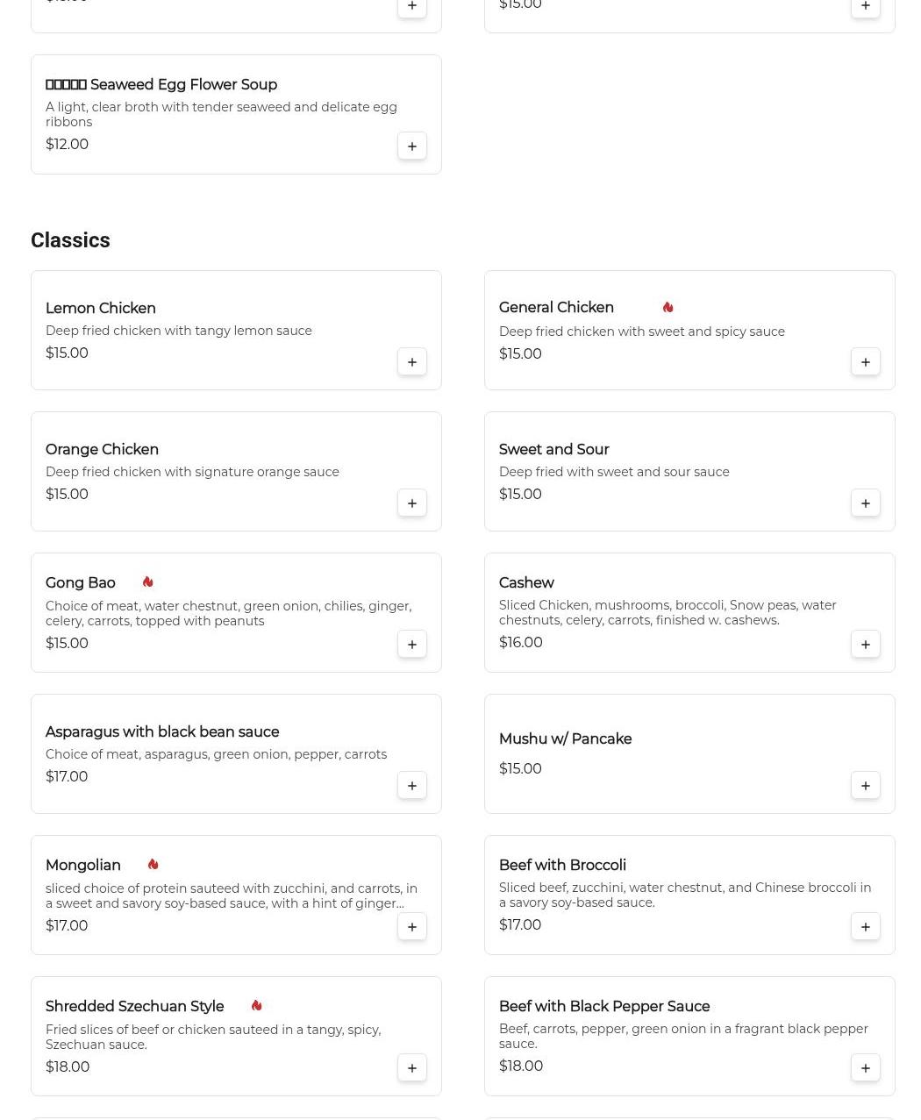The image size is (921, 1120).
Task: Add Cashew dish to cart
Action: click(x=865, y=644)
